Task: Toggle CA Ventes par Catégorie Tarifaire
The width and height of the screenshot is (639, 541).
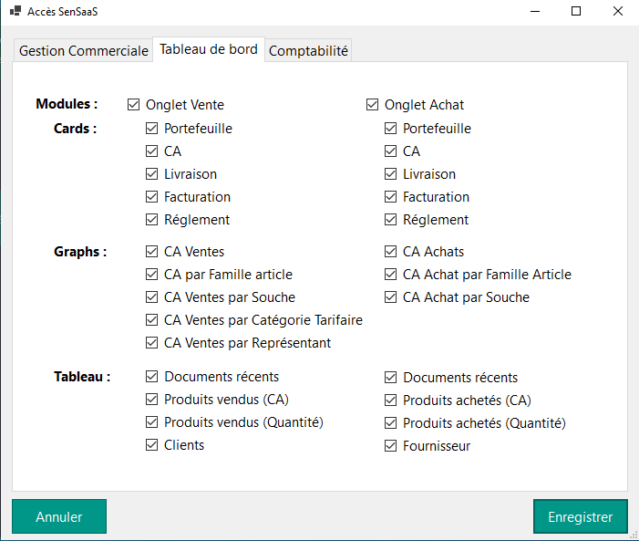Action: [152, 320]
